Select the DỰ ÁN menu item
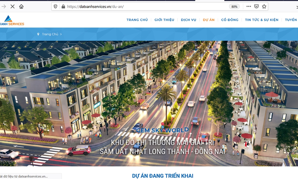The height and width of the screenshot is (179, 298). tap(209, 20)
